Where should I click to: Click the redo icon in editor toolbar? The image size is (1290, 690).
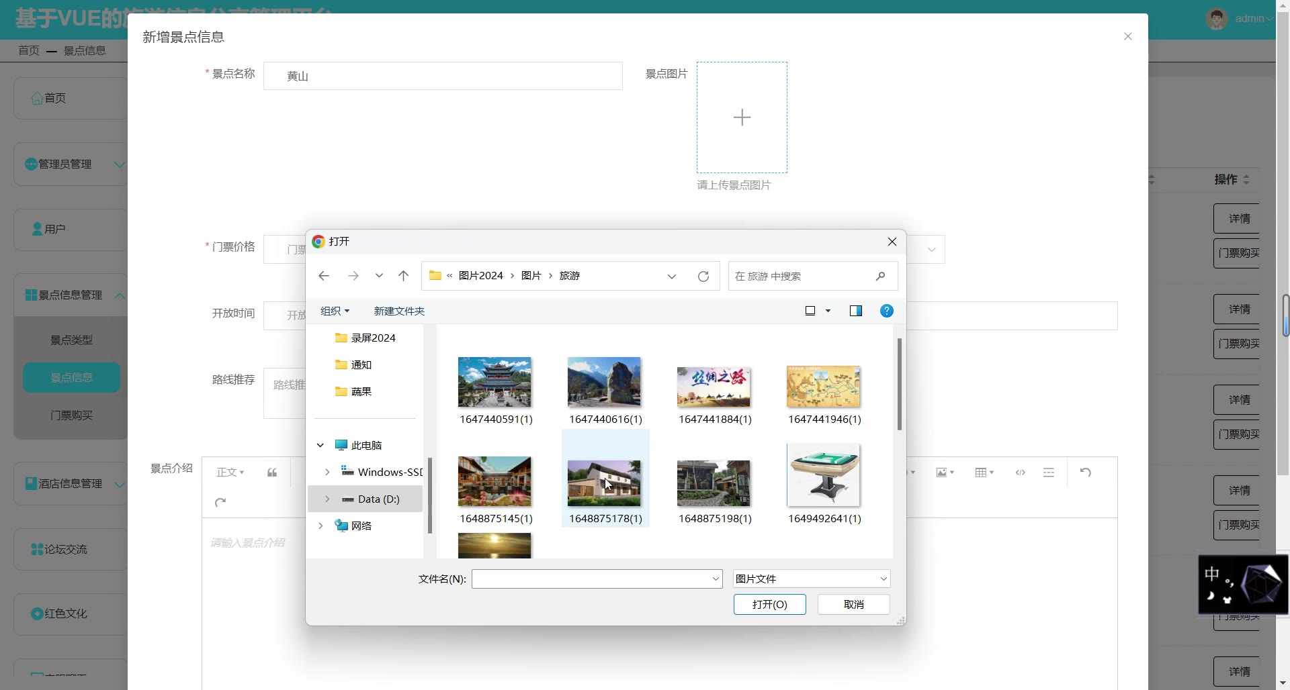[220, 503]
